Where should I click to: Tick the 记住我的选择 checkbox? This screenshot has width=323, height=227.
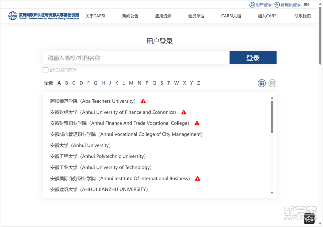(45, 70)
